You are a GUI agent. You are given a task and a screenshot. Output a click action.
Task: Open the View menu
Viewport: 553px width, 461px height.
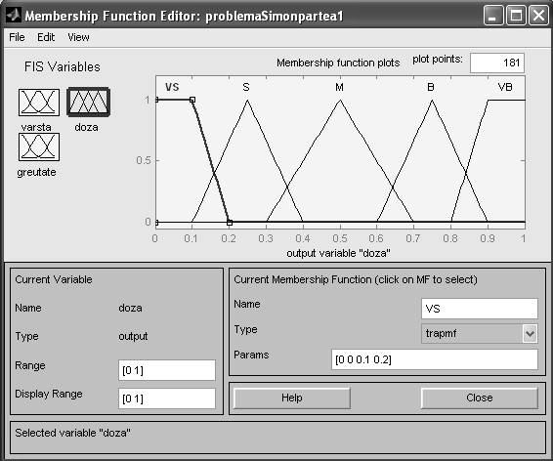[78, 37]
